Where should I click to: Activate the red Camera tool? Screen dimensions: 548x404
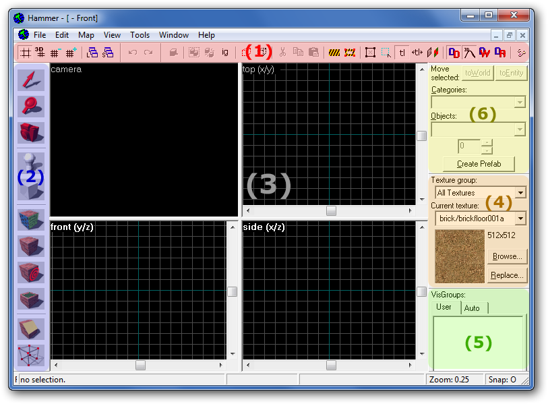tap(31, 132)
